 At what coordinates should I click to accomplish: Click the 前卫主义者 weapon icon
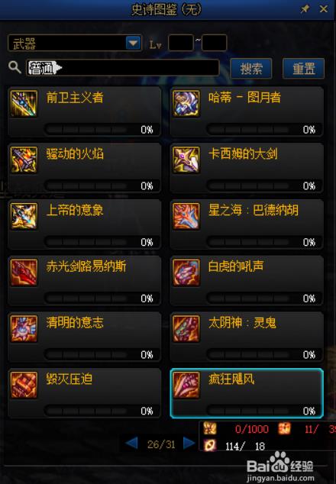[x=24, y=103]
